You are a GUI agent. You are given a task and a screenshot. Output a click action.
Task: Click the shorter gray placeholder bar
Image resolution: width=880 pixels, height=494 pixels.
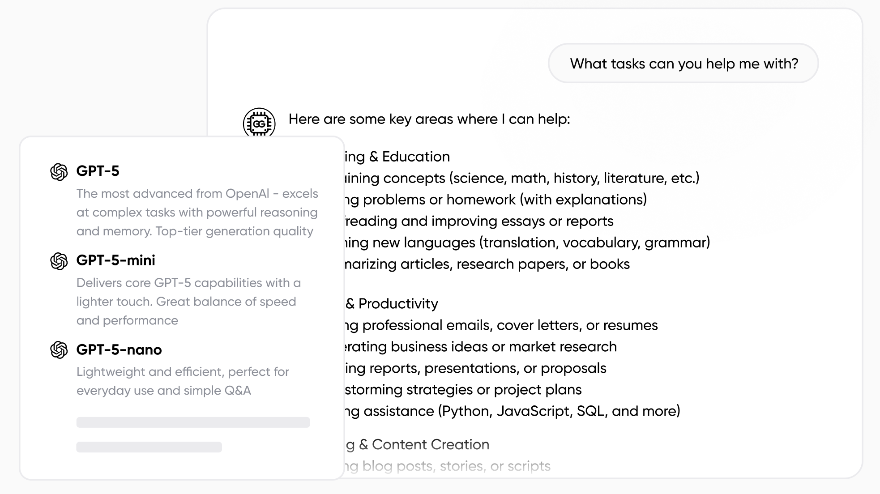point(149,447)
